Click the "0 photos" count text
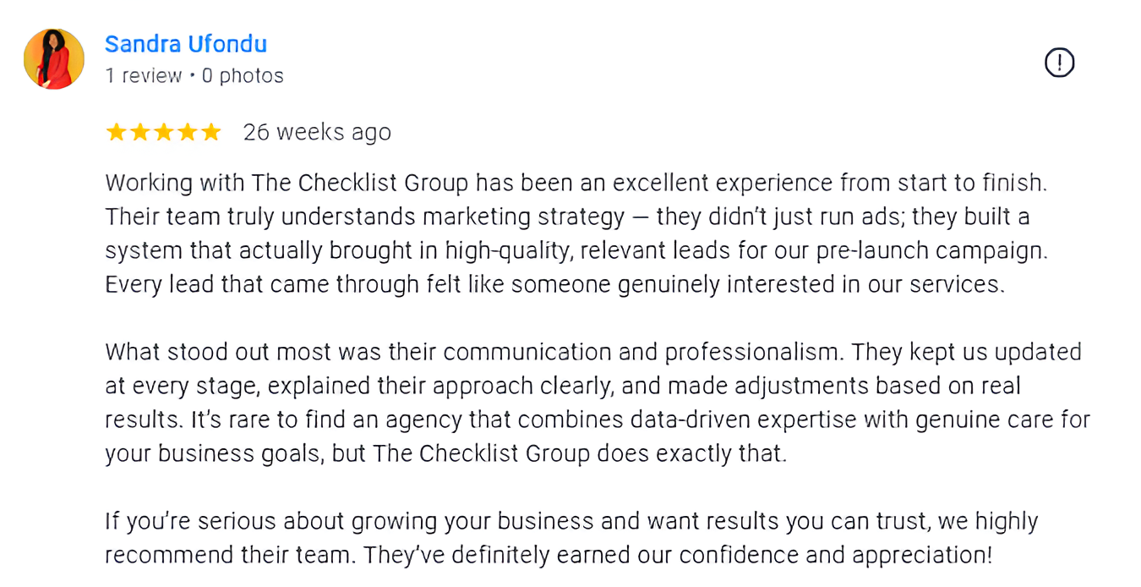Screen dimensions: 1141x587 [x=243, y=76]
